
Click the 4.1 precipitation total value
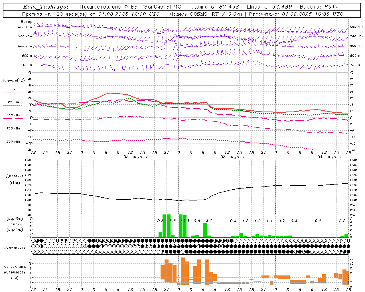click(209, 221)
